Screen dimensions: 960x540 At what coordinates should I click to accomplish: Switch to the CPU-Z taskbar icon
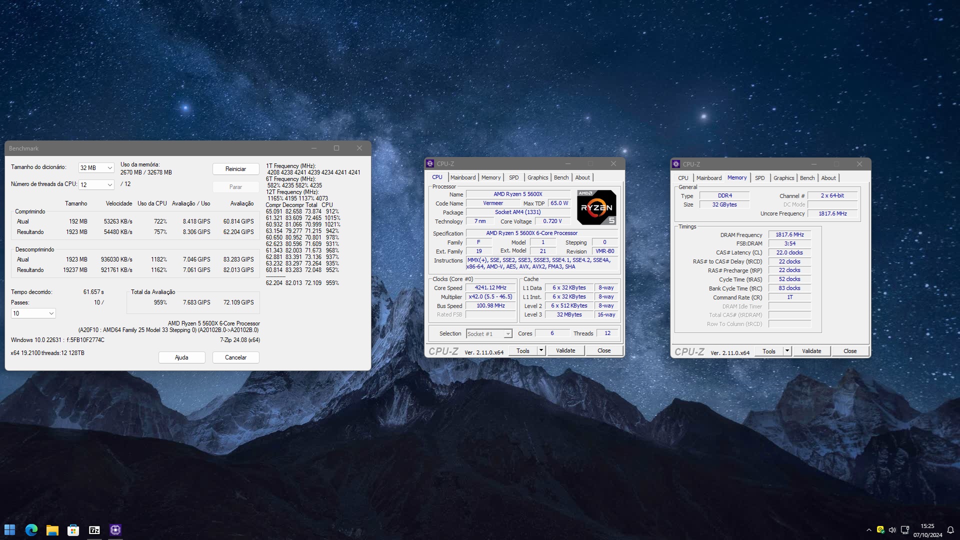pos(115,530)
